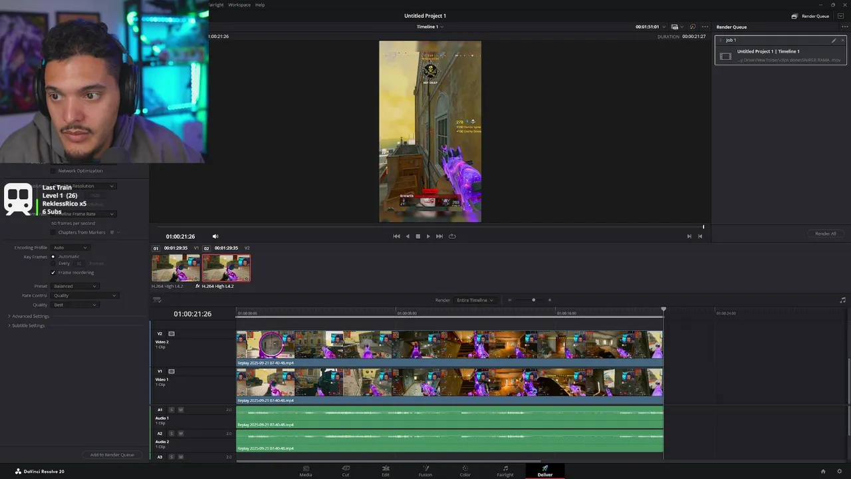This screenshot has width=851, height=479.
Task: Play the timeline forward
Action: (x=428, y=236)
